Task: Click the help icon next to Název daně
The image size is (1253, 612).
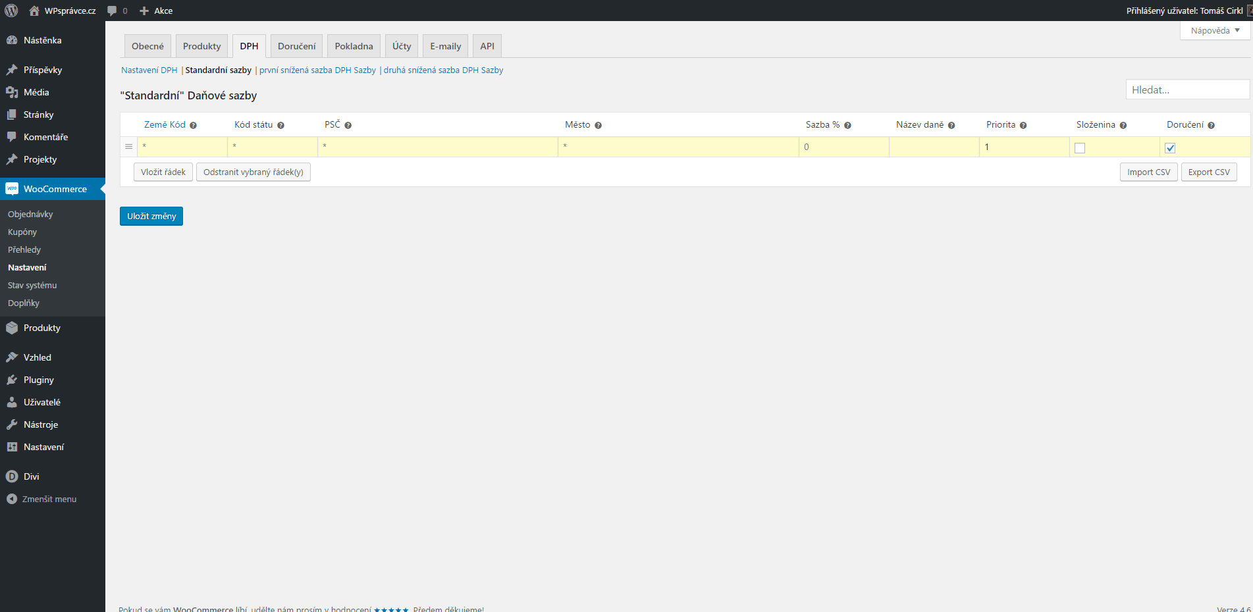Action: 951,125
